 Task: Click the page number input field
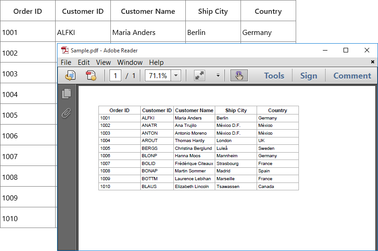(115, 76)
